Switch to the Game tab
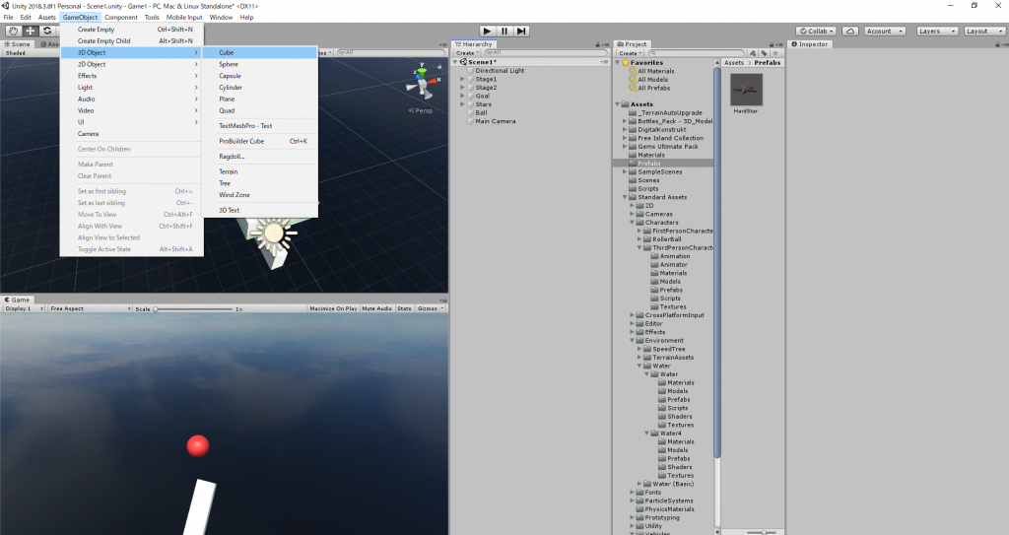Viewport: 1009px width, 535px height. [17, 300]
